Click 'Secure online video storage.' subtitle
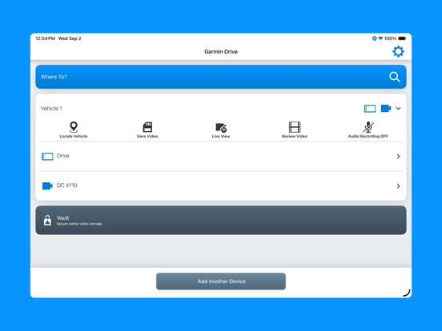Screen dimensions: 442x331 (x=80, y=224)
